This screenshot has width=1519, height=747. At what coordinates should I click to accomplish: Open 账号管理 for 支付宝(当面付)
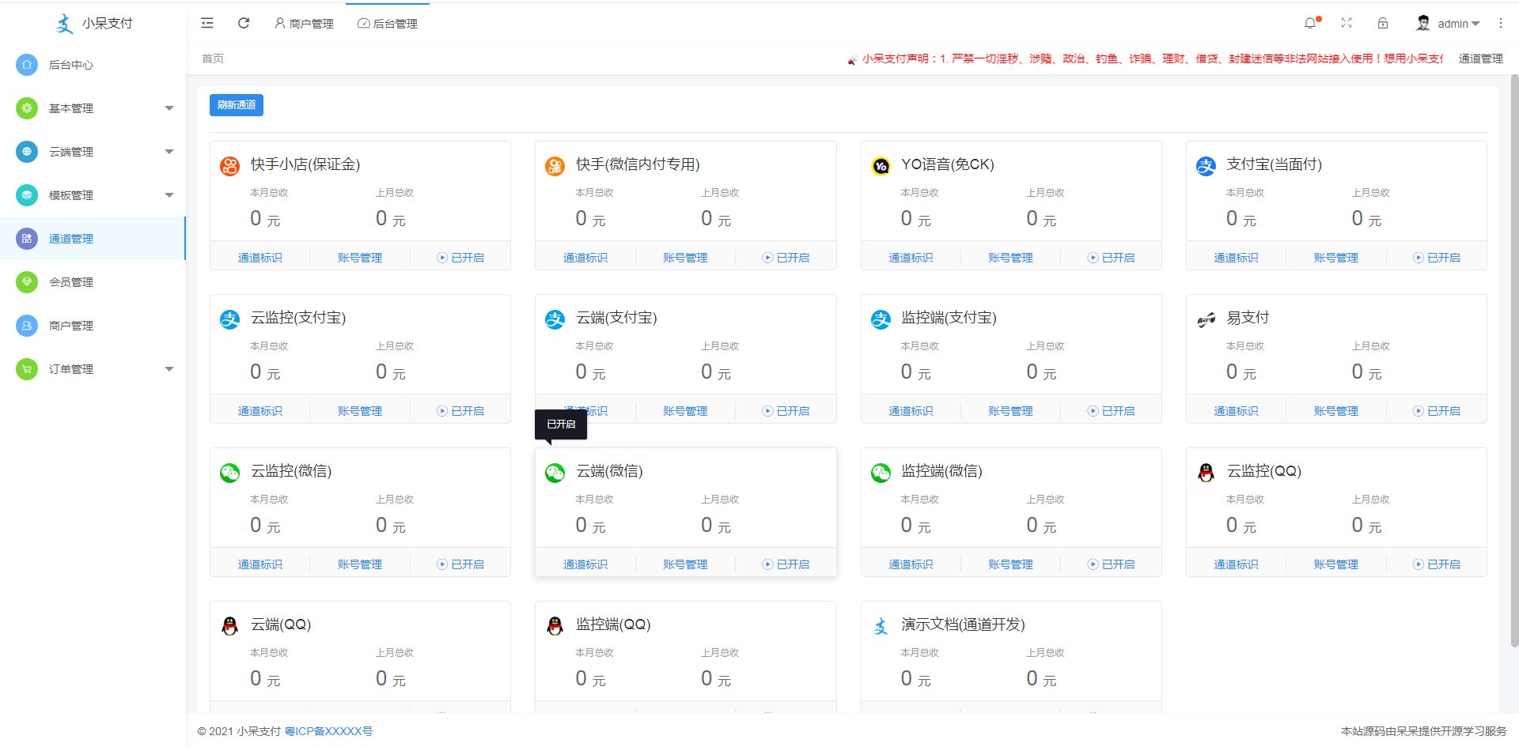(1336, 258)
